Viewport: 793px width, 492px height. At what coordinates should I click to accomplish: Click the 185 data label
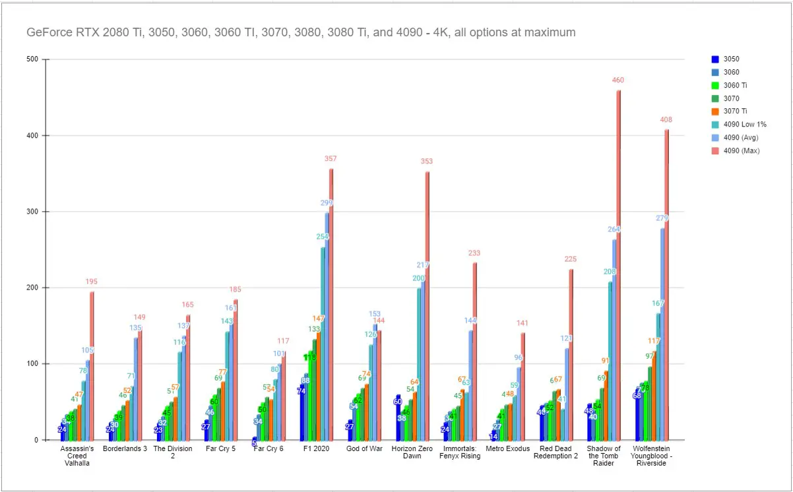pos(236,290)
